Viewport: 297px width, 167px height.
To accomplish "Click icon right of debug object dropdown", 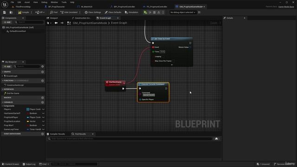I will click(199, 13).
